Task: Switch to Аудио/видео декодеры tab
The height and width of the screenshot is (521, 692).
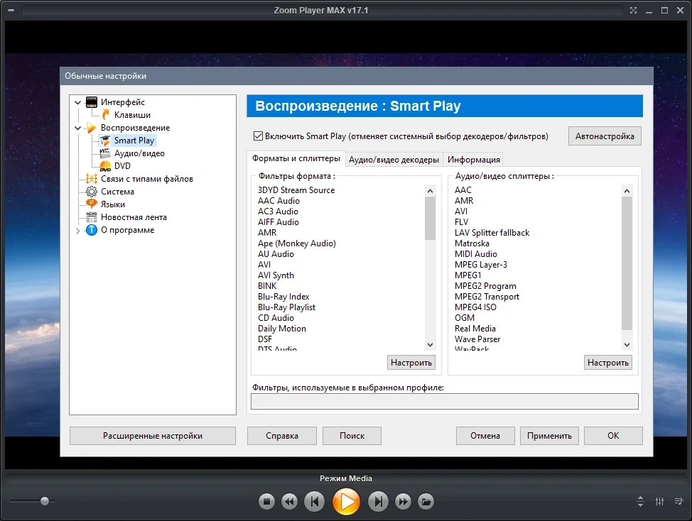Action: 394,160
